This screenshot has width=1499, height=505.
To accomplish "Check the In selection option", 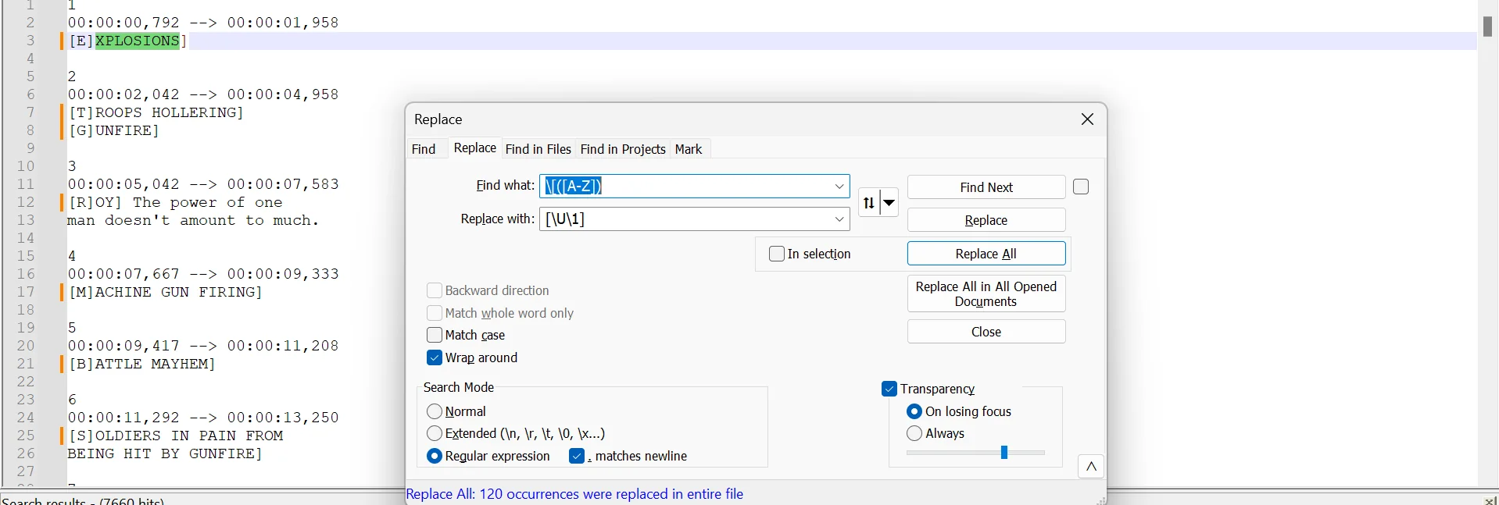I will [x=777, y=254].
